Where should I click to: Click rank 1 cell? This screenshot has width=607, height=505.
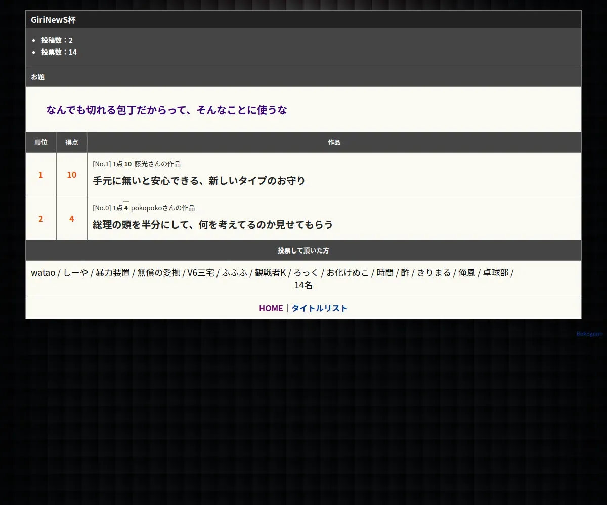41,175
